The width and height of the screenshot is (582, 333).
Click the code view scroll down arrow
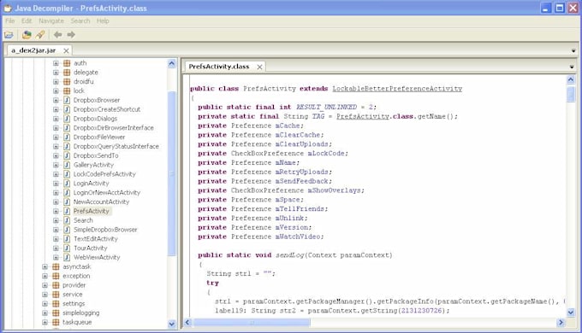click(571, 313)
